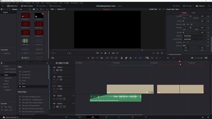Toggle auto-select on Video 3 track
This screenshot has width=212, height=119.
click(x=57, y=70)
